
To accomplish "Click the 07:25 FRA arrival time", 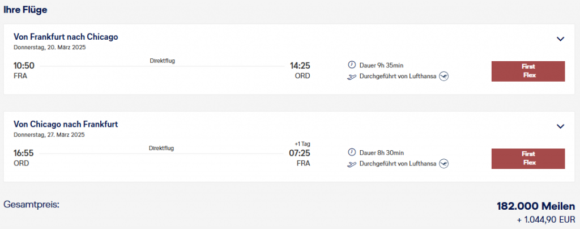I will pos(300,153).
